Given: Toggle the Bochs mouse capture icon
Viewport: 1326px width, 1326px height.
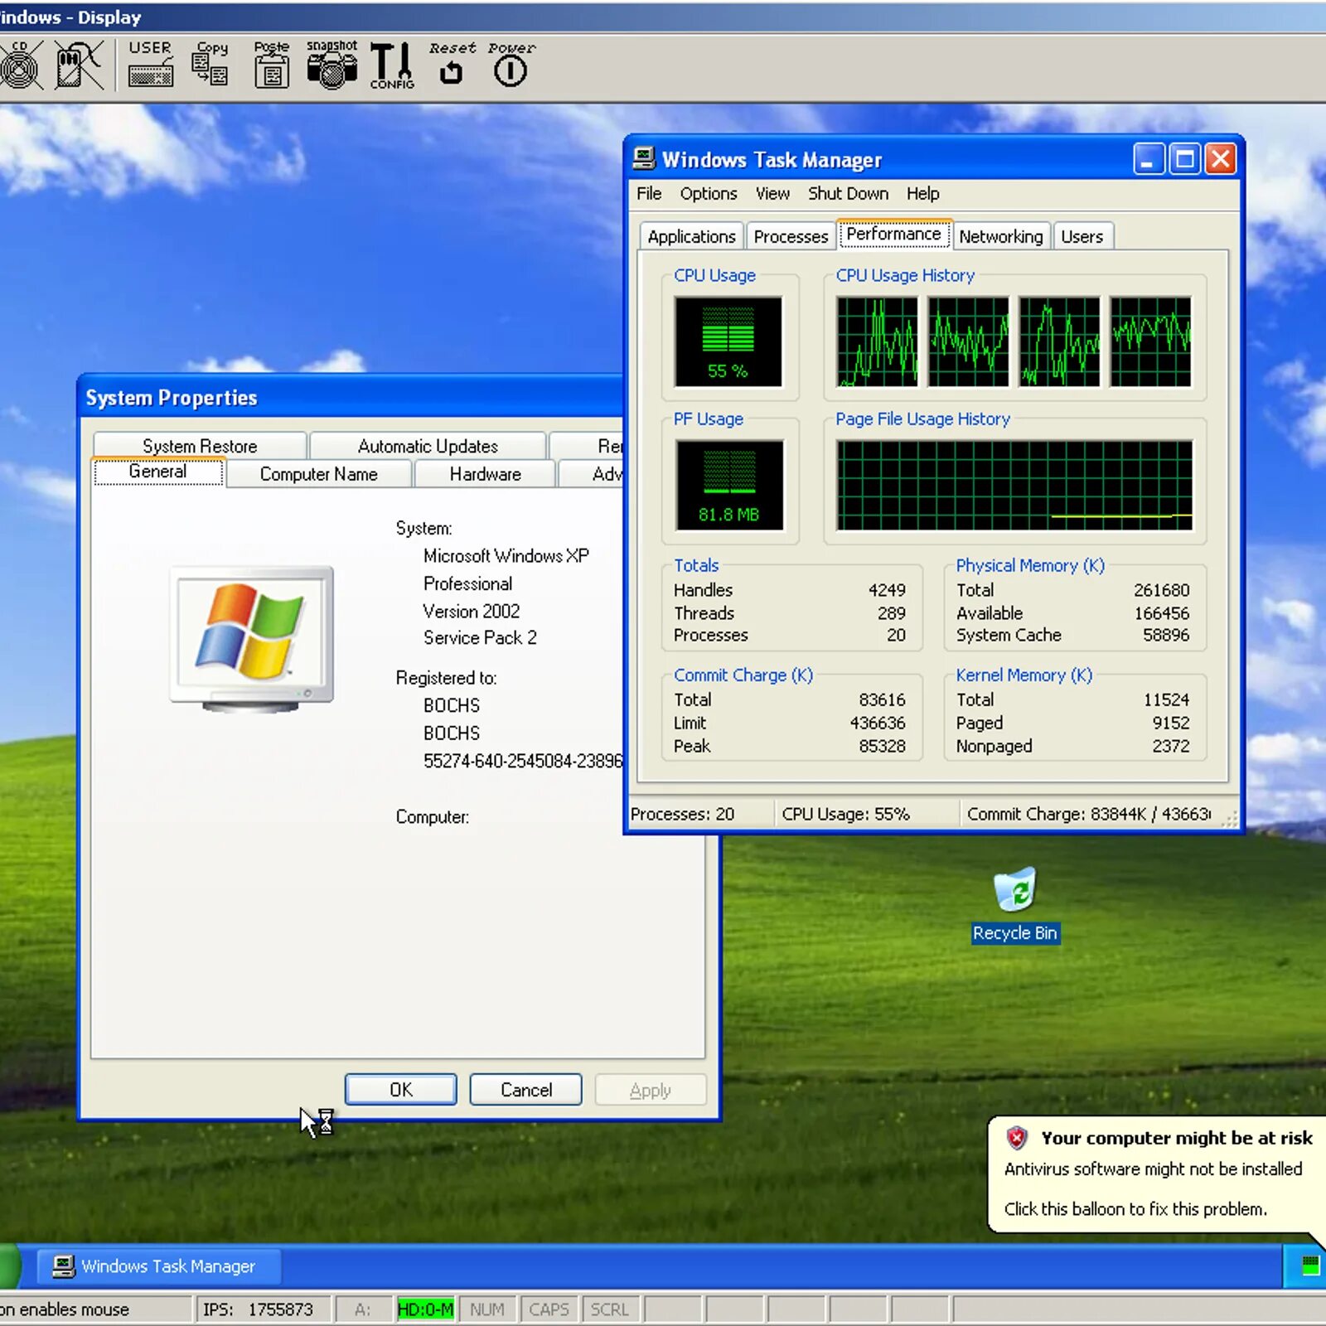Looking at the screenshot, I should click(79, 65).
